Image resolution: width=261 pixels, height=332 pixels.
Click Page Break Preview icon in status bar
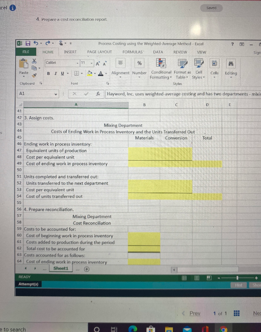pyautogui.click(x=209, y=278)
